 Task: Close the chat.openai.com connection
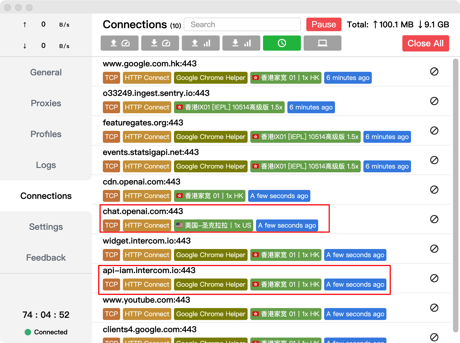click(x=434, y=219)
